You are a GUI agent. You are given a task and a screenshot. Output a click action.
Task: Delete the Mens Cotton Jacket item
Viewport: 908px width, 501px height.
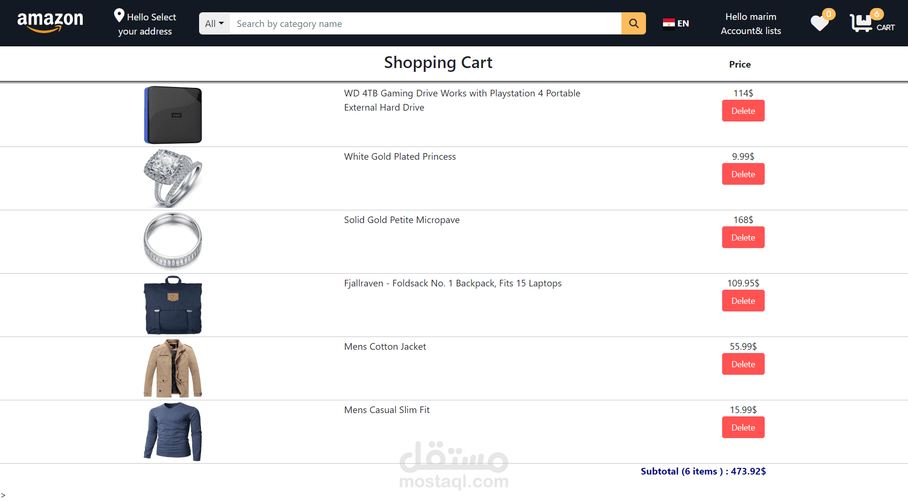point(743,364)
